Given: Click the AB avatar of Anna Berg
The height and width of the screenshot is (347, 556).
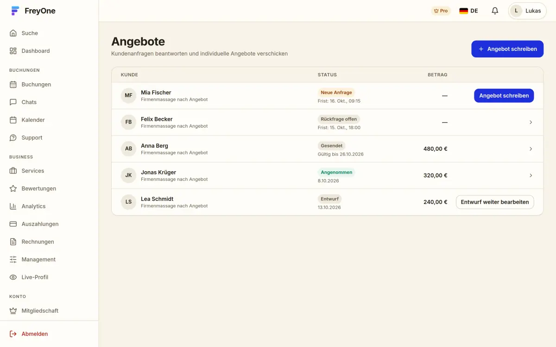Looking at the screenshot, I should pyautogui.click(x=128, y=149).
